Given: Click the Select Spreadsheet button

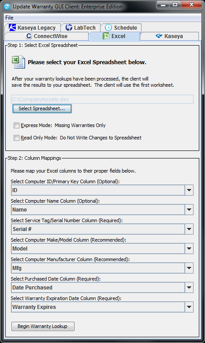Looking at the screenshot, I should (42, 108).
